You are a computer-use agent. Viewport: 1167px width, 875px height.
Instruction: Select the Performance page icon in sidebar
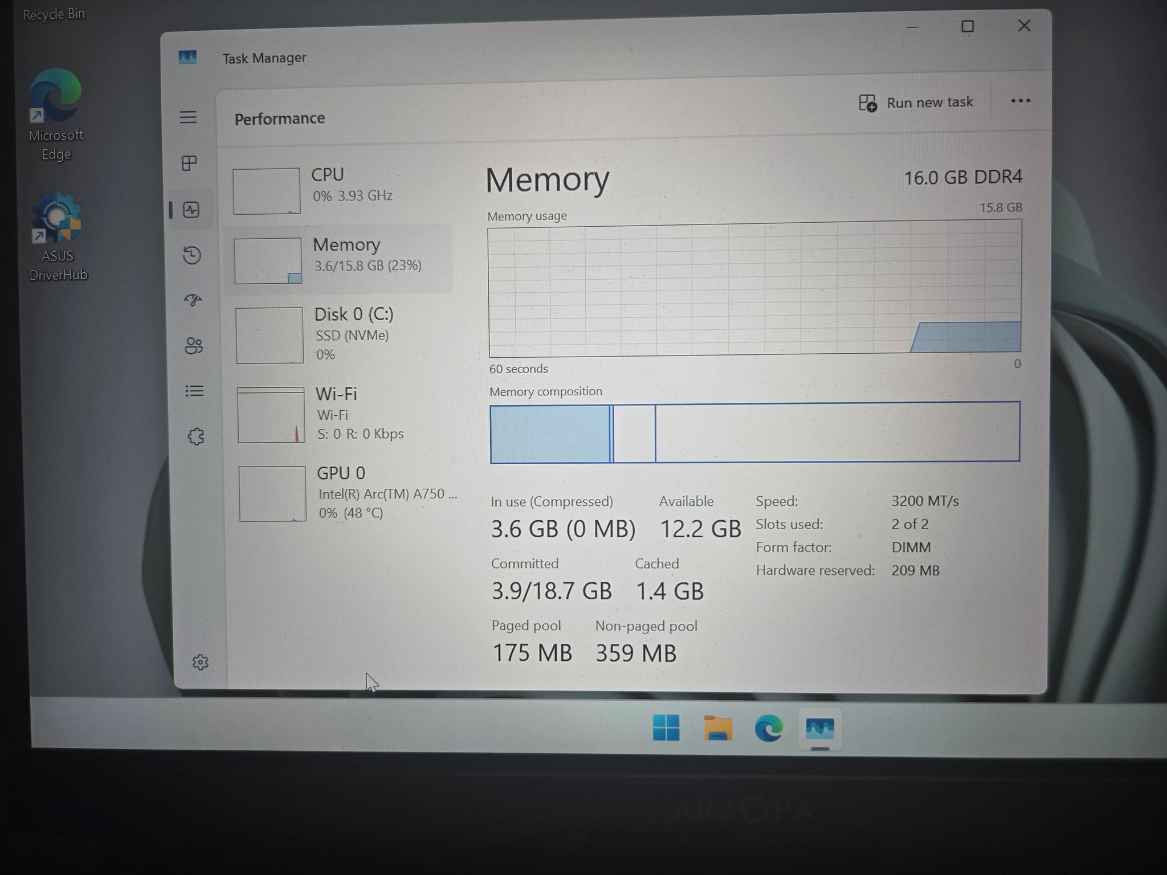tap(191, 210)
